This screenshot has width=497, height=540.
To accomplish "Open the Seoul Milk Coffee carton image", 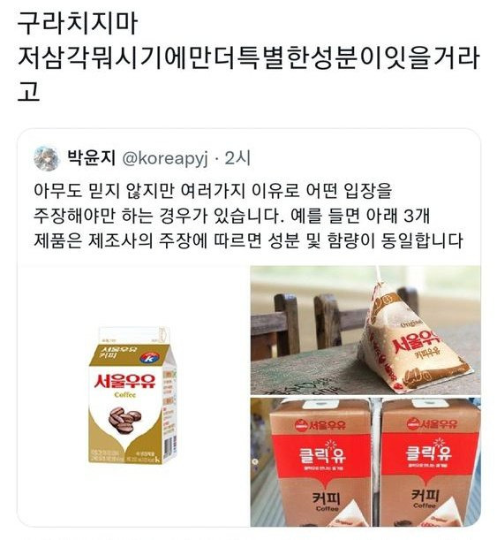I will pos(133,396).
